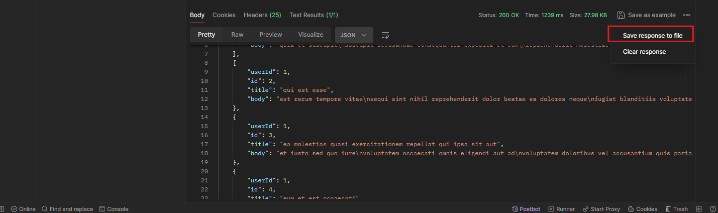Click the title "qui est esse" line
This screenshot has height=213, width=718.
(290, 90)
